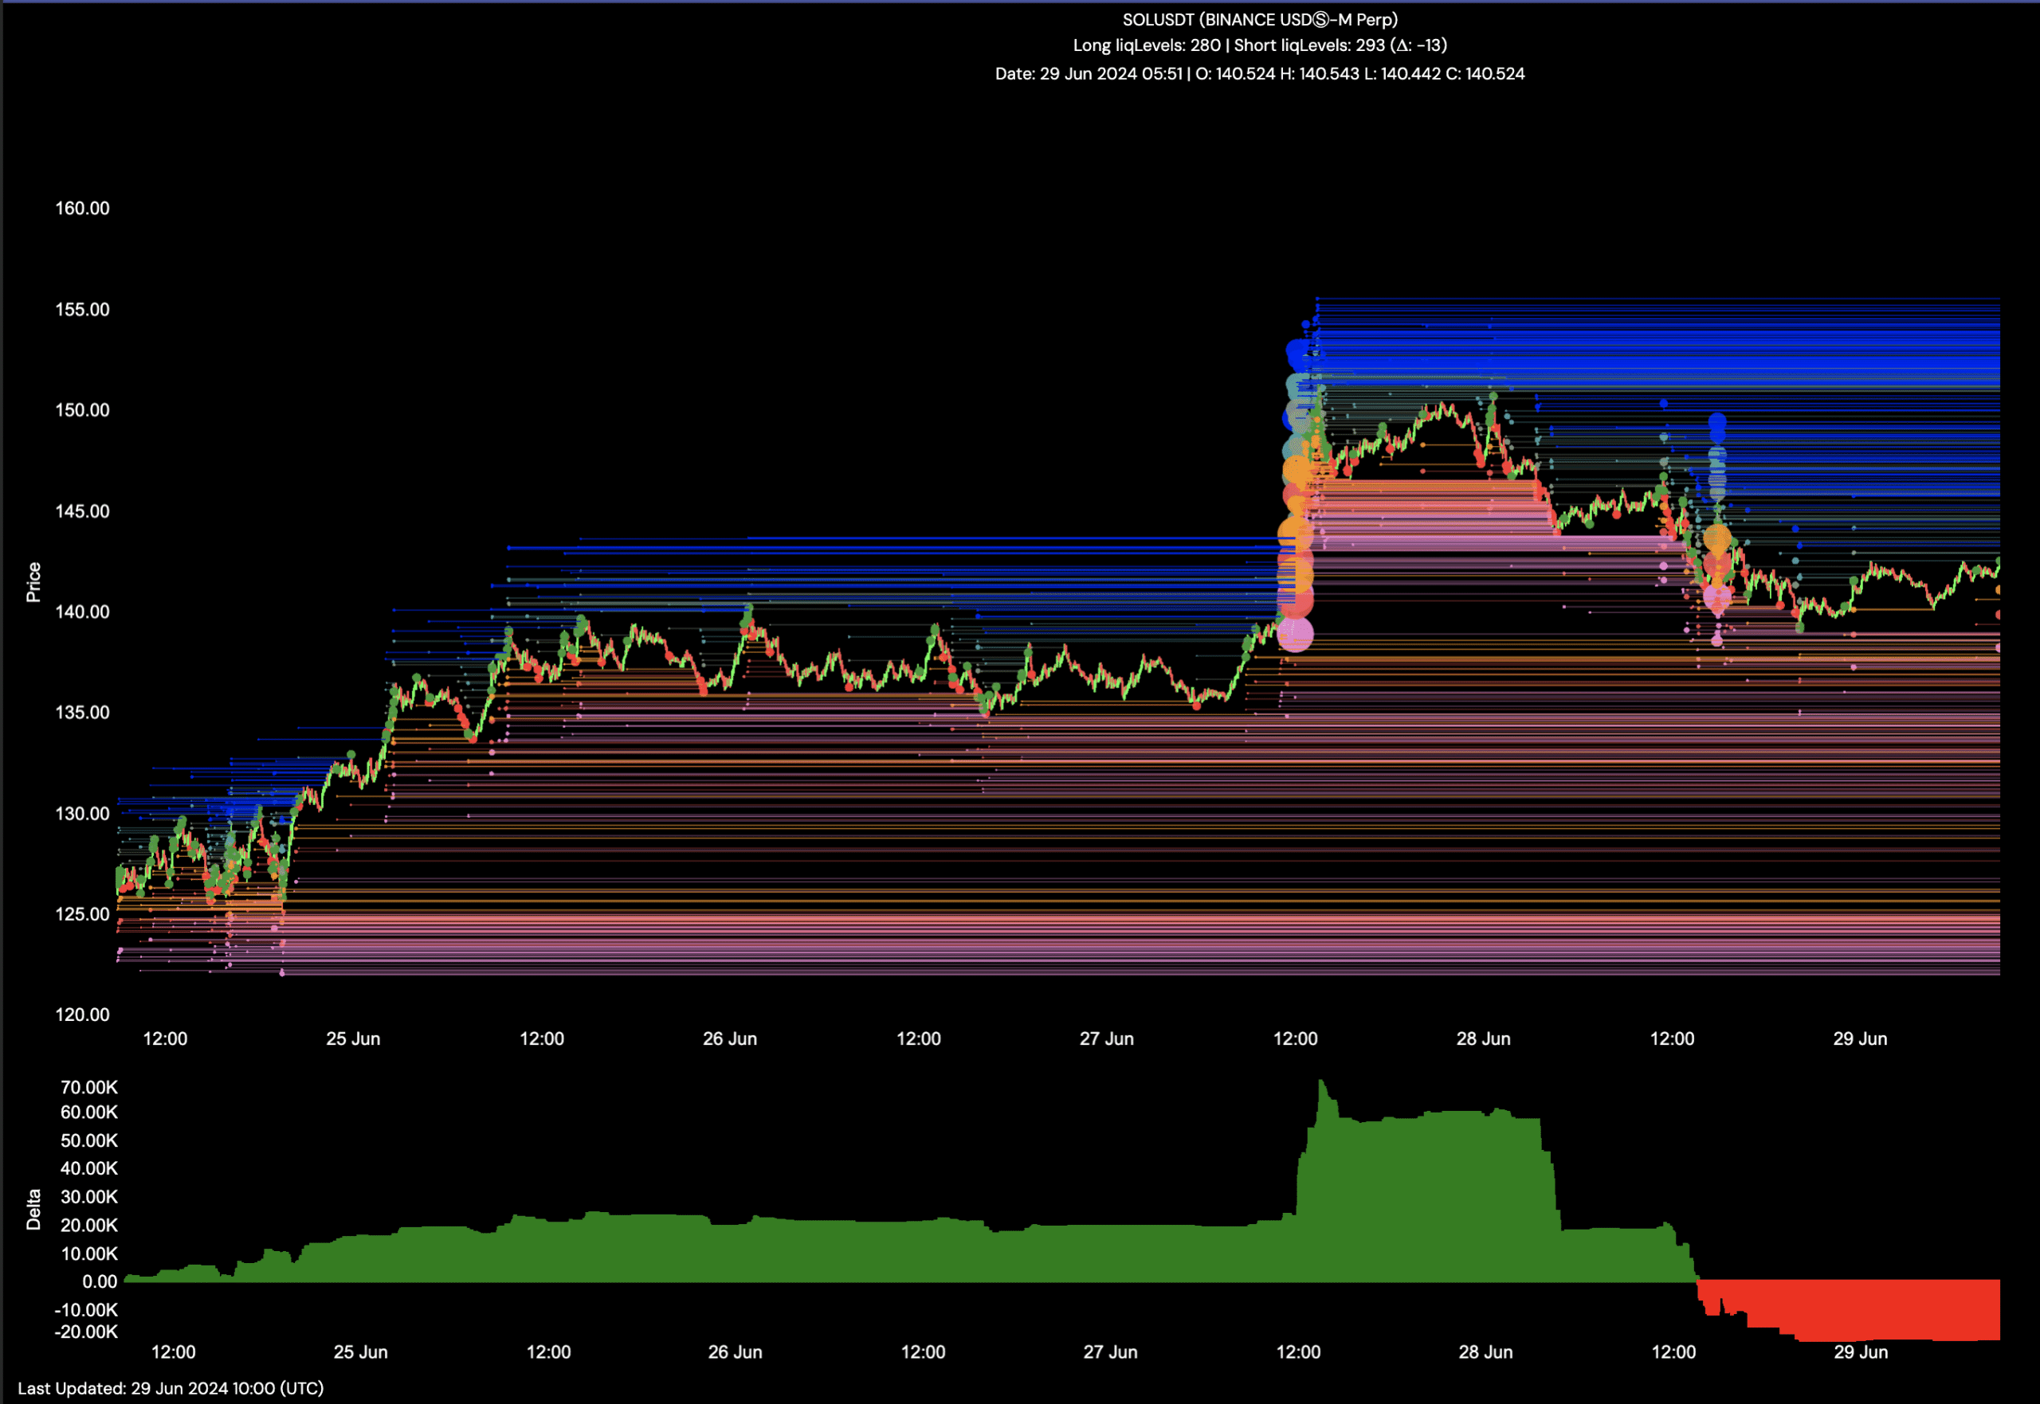Click the 70.00K delta axis label

[x=89, y=1088]
